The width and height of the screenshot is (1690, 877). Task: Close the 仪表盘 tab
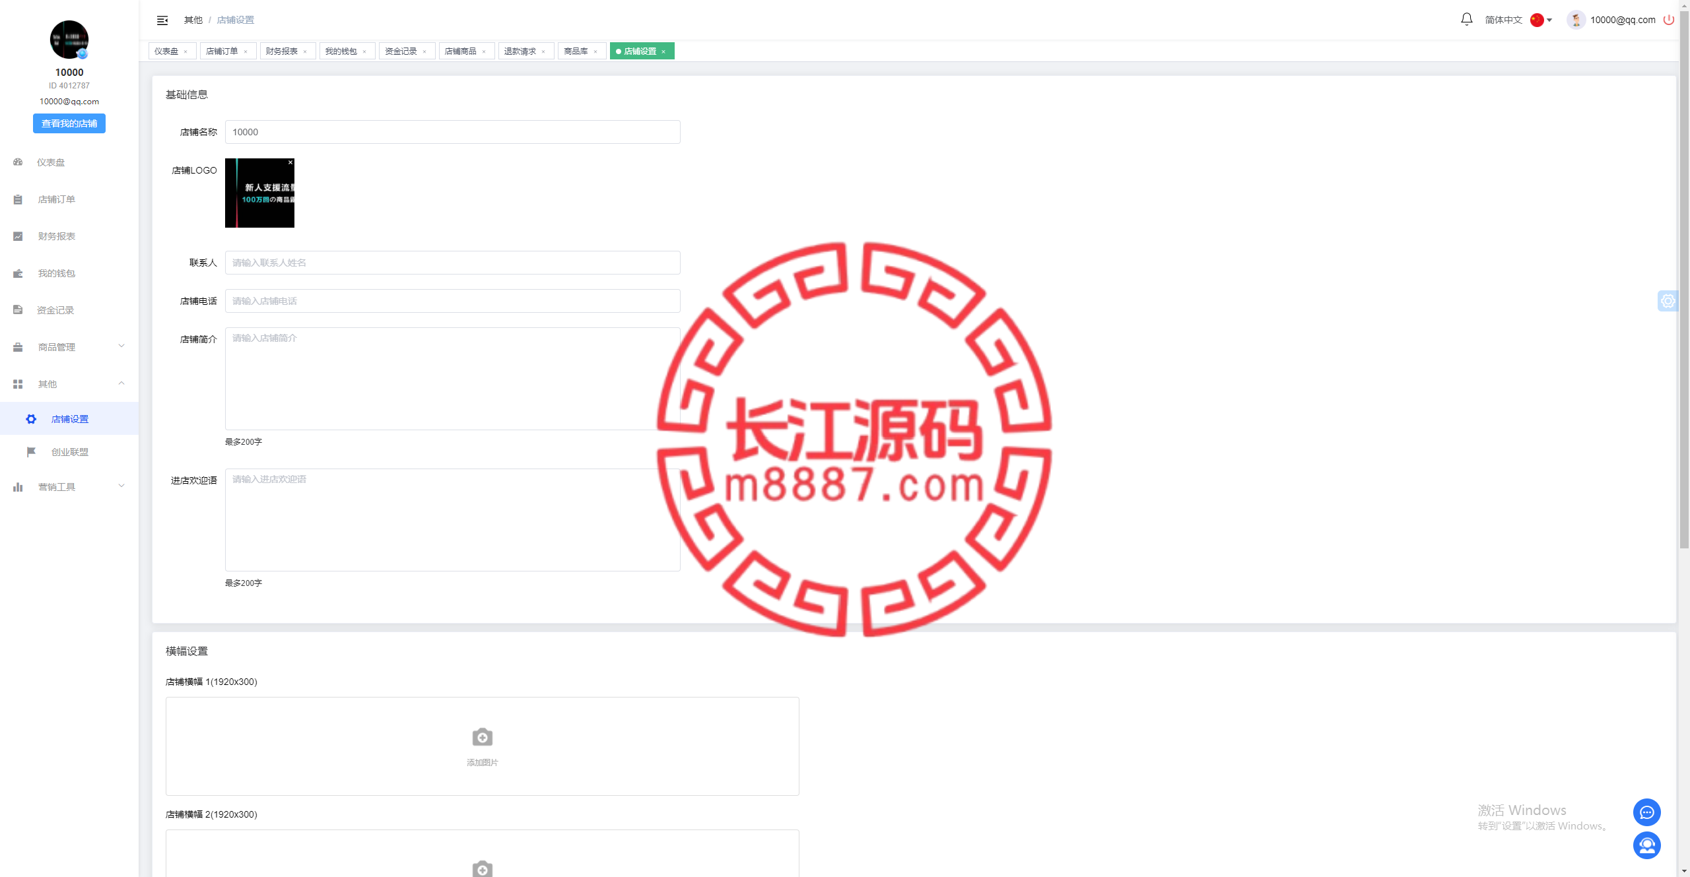186,51
